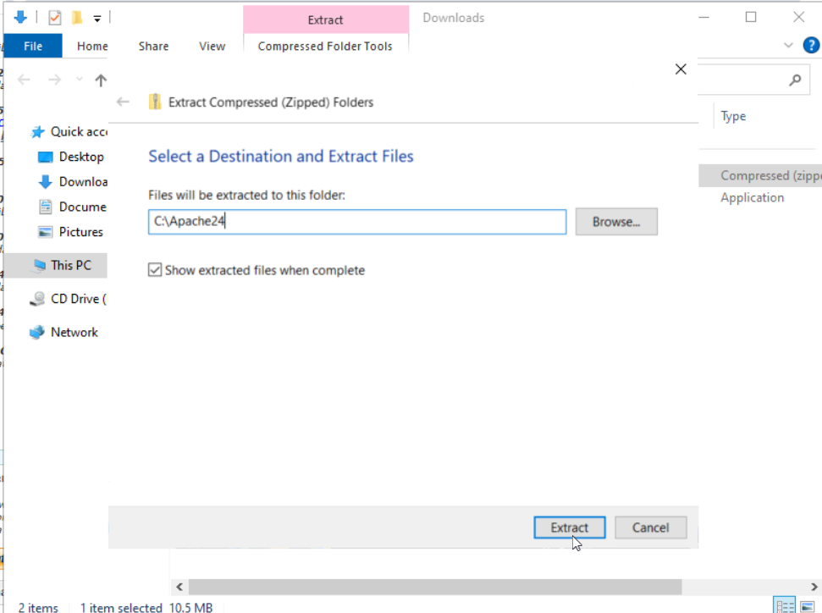Switch to the Share ribbon tab
Image resolution: width=822 pixels, height=613 pixels.
(x=153, y=47)
